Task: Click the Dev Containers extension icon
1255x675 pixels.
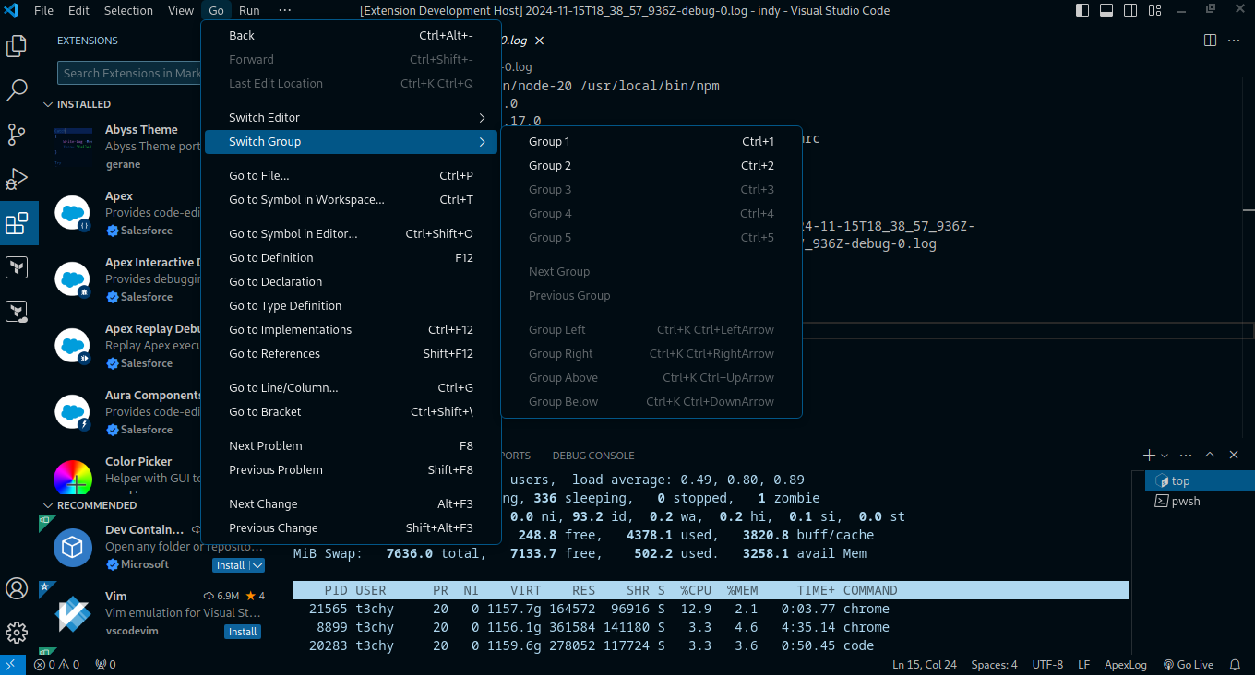Action: coord(72,547)
